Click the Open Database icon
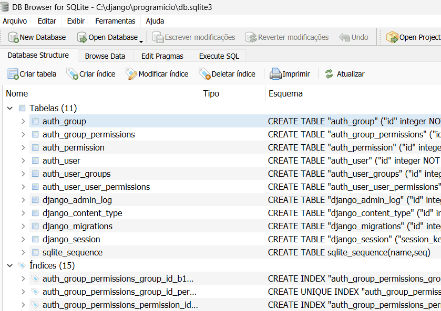The height and width of the screenshot is (311, 441). click(82, 37)
